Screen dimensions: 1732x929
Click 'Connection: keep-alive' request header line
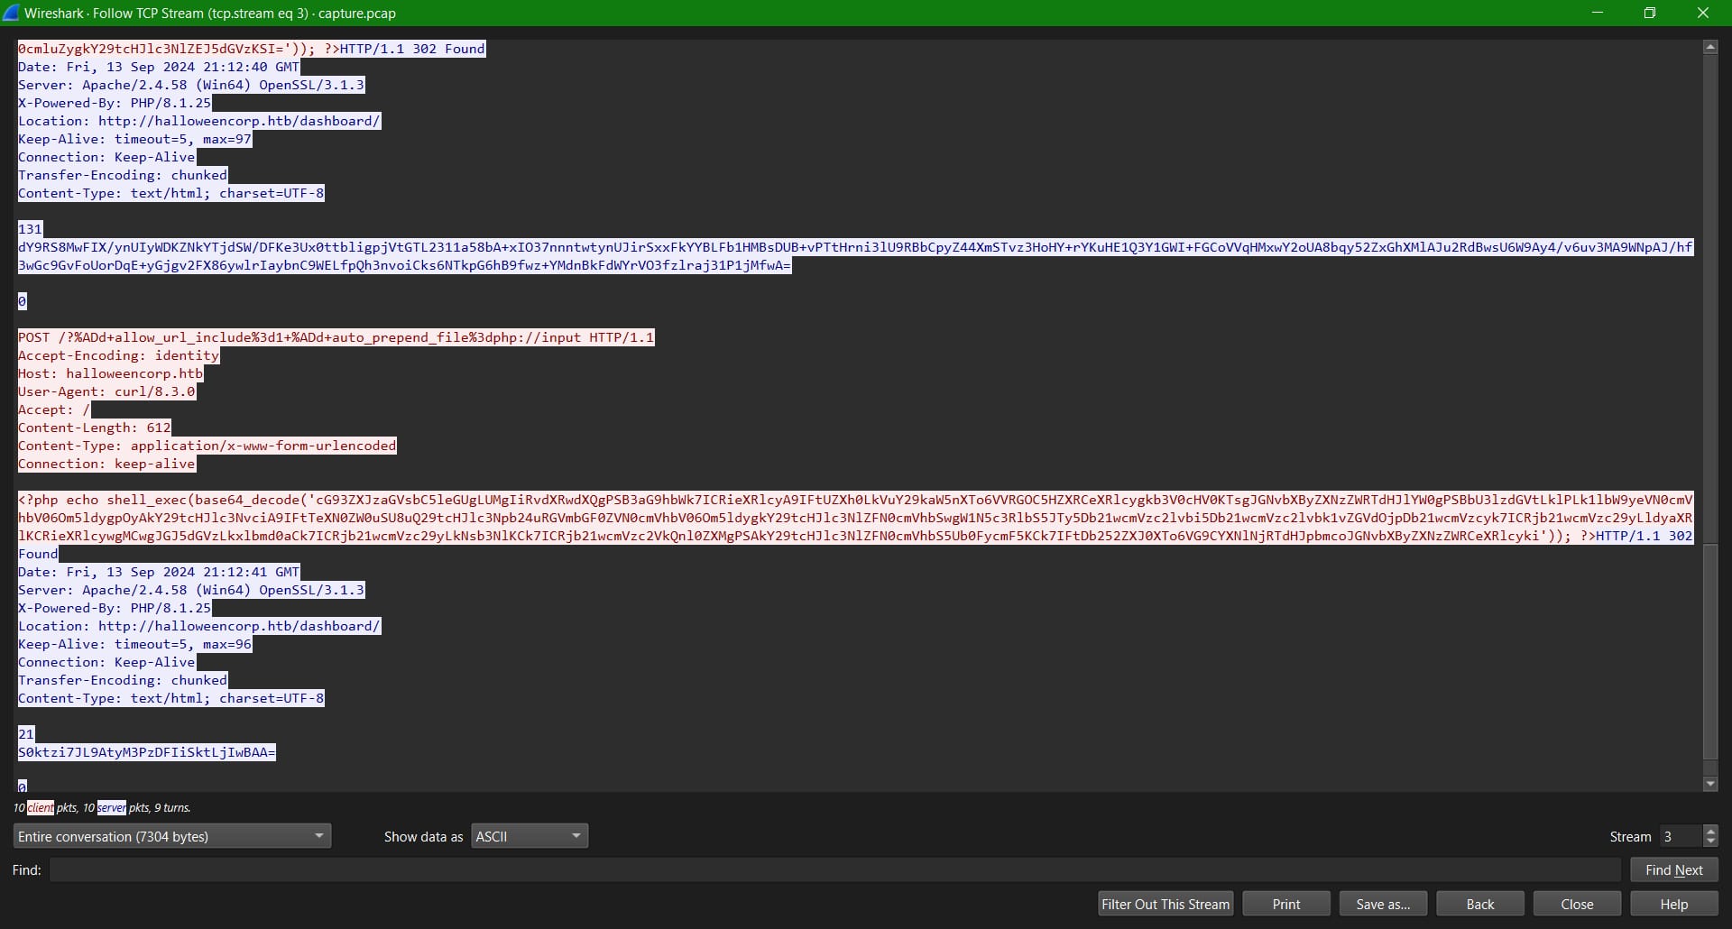click(107, 464)
